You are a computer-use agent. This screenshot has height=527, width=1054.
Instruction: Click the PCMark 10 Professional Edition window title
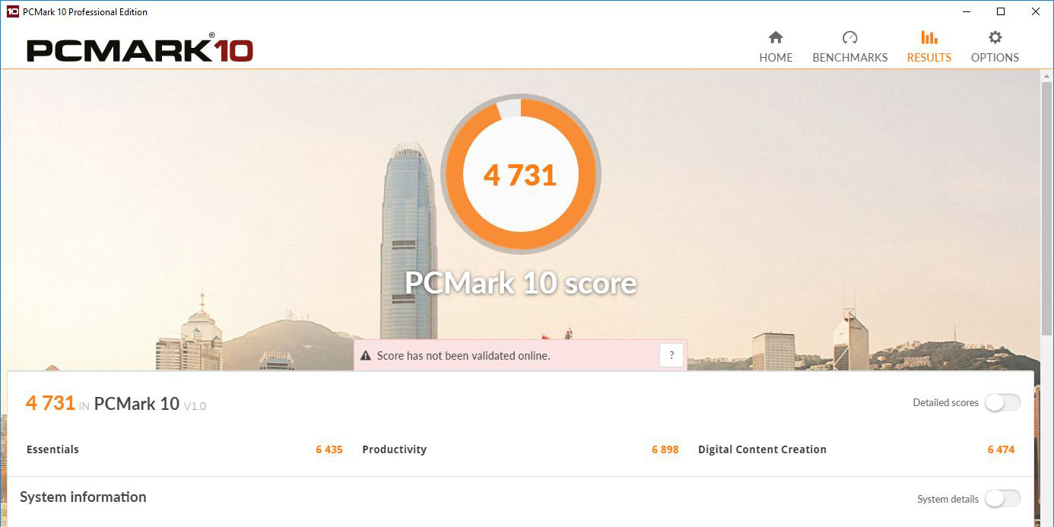85,12
